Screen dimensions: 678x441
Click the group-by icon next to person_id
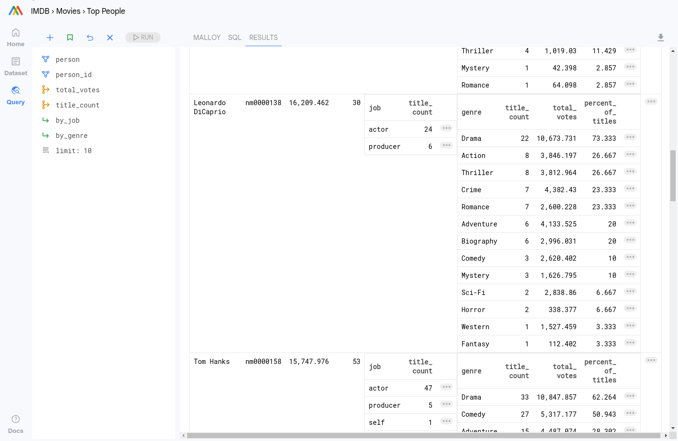point(46,74)
